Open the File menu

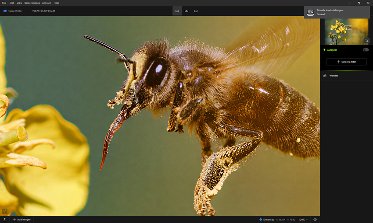tap(4, 3)
